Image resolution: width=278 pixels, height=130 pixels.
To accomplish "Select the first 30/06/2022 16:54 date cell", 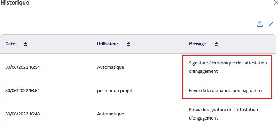I will click(22, 67).
